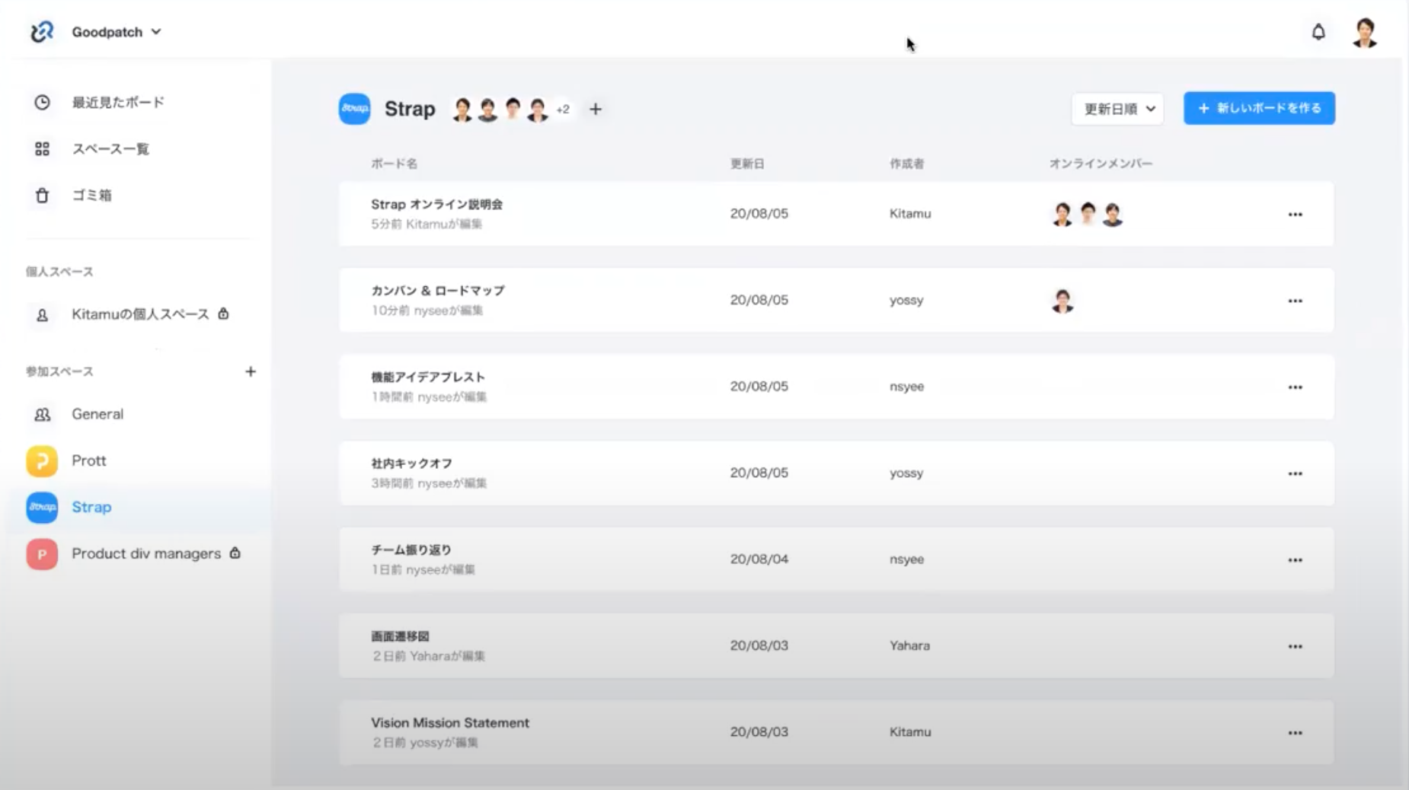Screen dimensions: 1409x790
Task: Click creator Yahara on 画面遷移図 row
Action: coord(909,645)
